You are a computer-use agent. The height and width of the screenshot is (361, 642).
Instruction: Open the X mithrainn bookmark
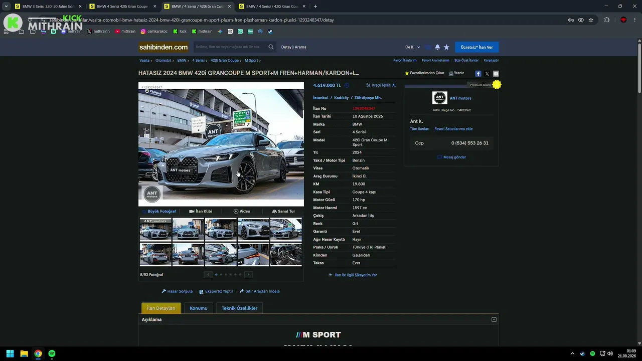pyautogui.click(x=98, y=31)
